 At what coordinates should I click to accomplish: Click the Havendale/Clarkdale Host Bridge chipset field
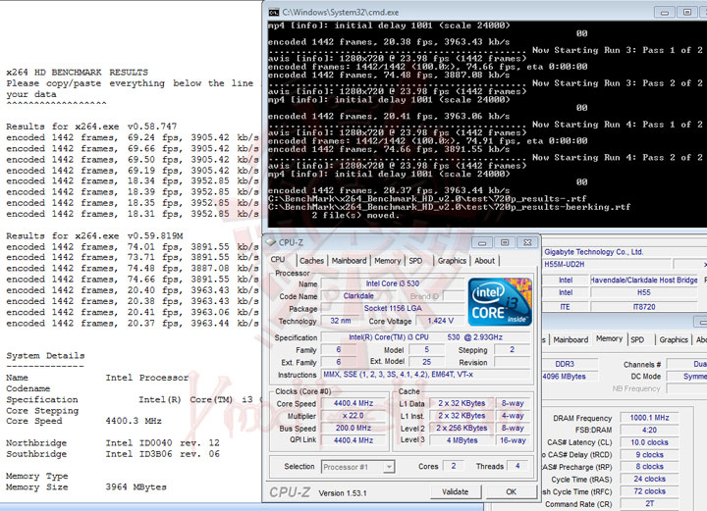tap(644, 281)
